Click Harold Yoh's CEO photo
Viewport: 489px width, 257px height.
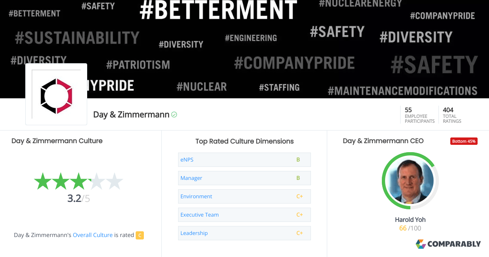click(x=410, y=181)
